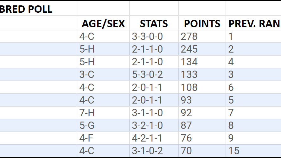Select the PREV. RANK column header cell
This screenshot has width=281, height=158.
pyautogui.click(x=253, y=23)
